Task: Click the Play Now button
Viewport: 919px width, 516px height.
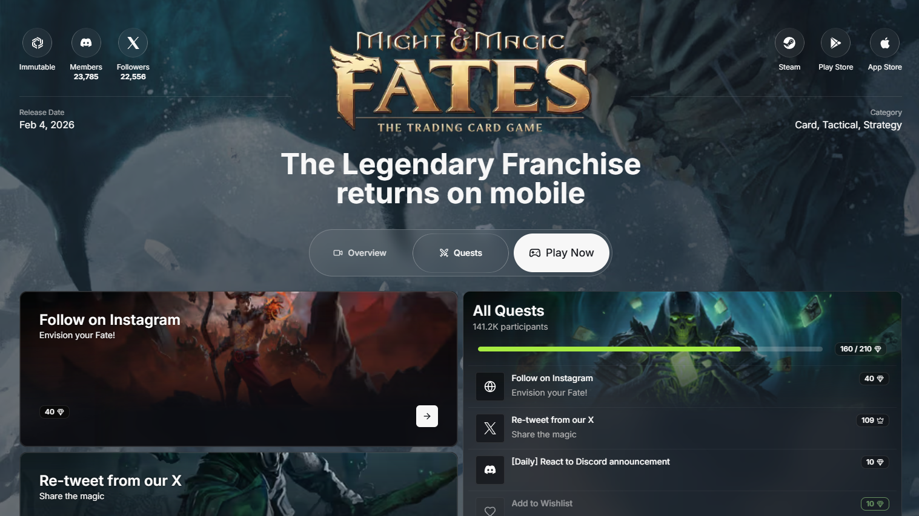Action: click(562, 253)
